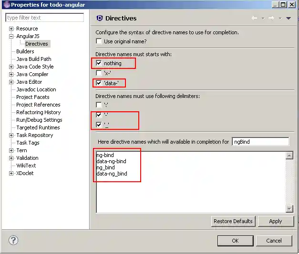Click 'ng_bind' in completion list

click(x=106, y=167)
